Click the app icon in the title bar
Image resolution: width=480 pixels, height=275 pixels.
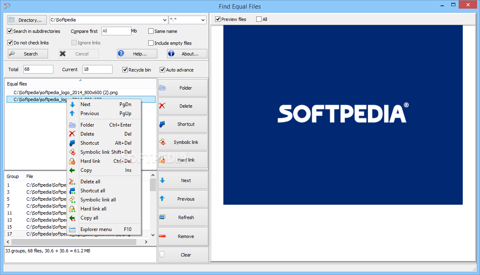[7, 6]
